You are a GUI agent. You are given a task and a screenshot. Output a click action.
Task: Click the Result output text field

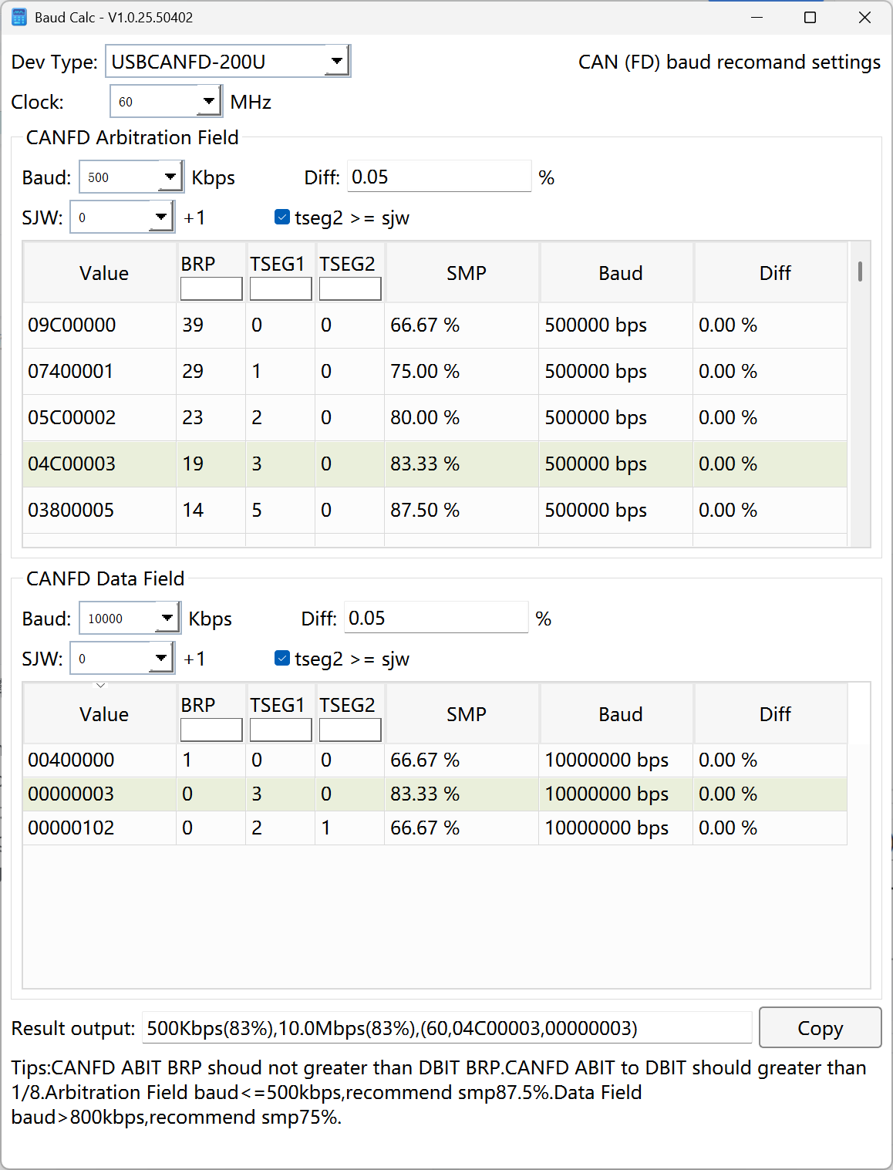pos(447,1028)
